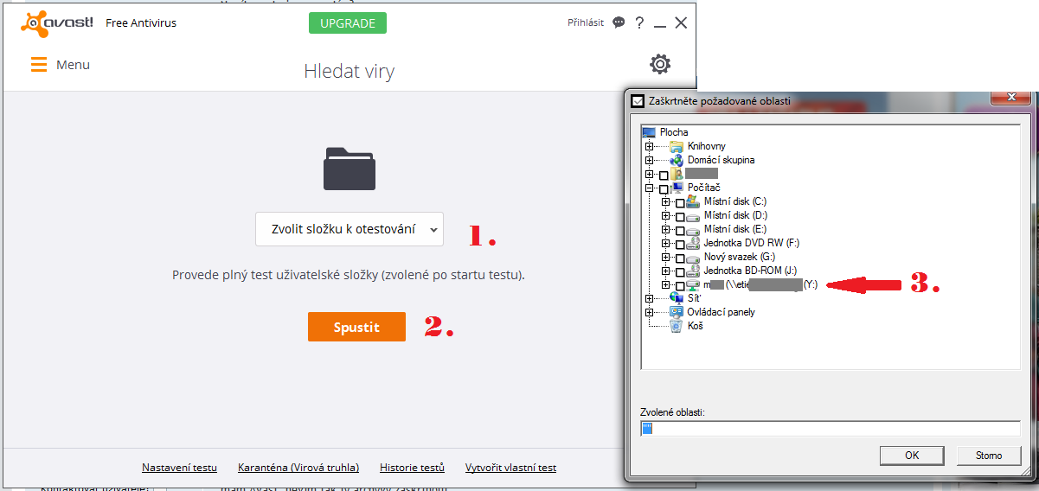Tick the Nový svazek (G:) checkbox

(x=680, y=258)
